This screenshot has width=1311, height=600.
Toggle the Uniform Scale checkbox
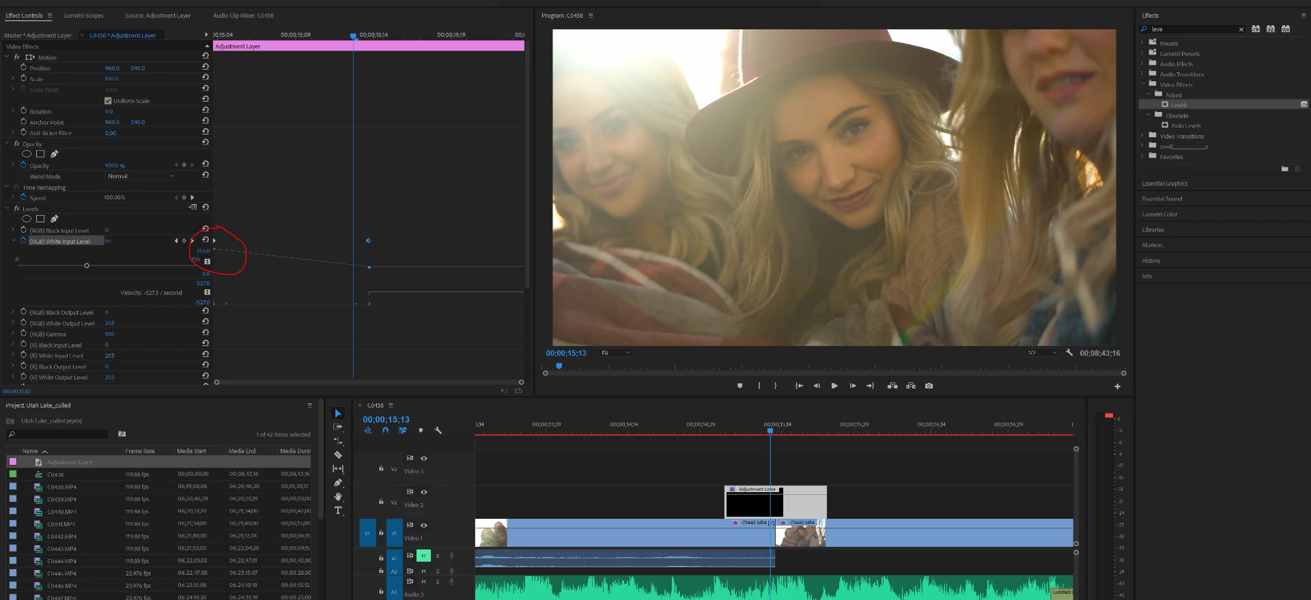coord(108,100)
